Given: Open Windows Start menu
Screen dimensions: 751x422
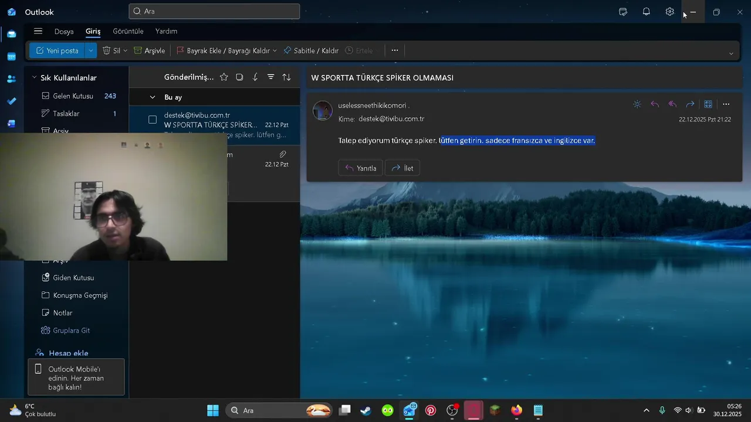Looking at the screenshot, I should coord(213,410).
